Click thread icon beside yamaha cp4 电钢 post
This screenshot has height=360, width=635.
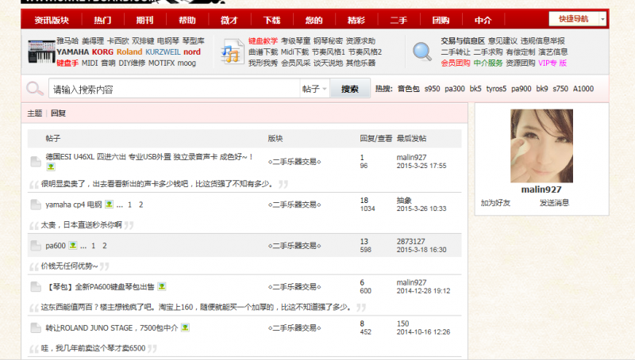pyautogui.click(x=35, y=205)
